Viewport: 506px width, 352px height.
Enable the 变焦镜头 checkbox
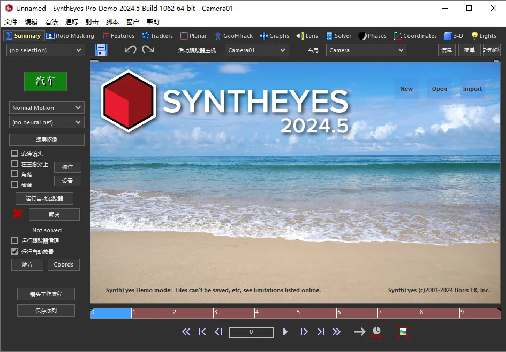click(x=15, y=154)
